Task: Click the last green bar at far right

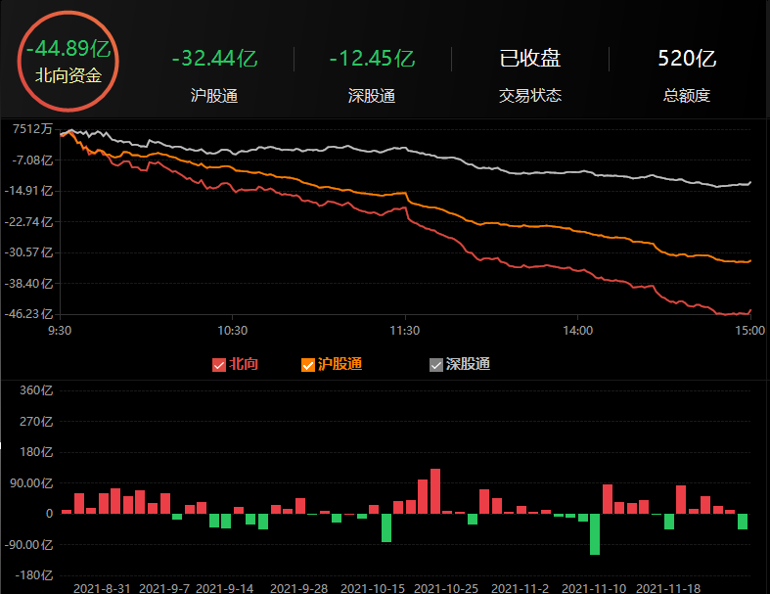Action: click(743, 521)
